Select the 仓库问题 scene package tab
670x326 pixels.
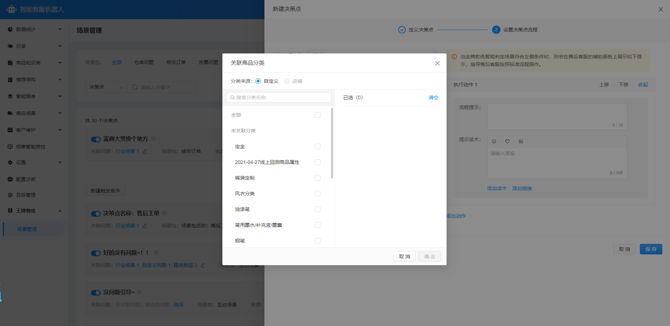[144, 62]
